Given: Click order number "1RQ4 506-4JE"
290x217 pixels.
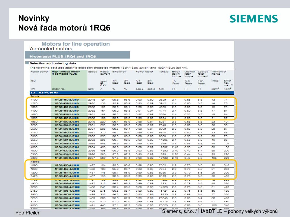Looking at the screenshot, I should (x=67, y=191).
